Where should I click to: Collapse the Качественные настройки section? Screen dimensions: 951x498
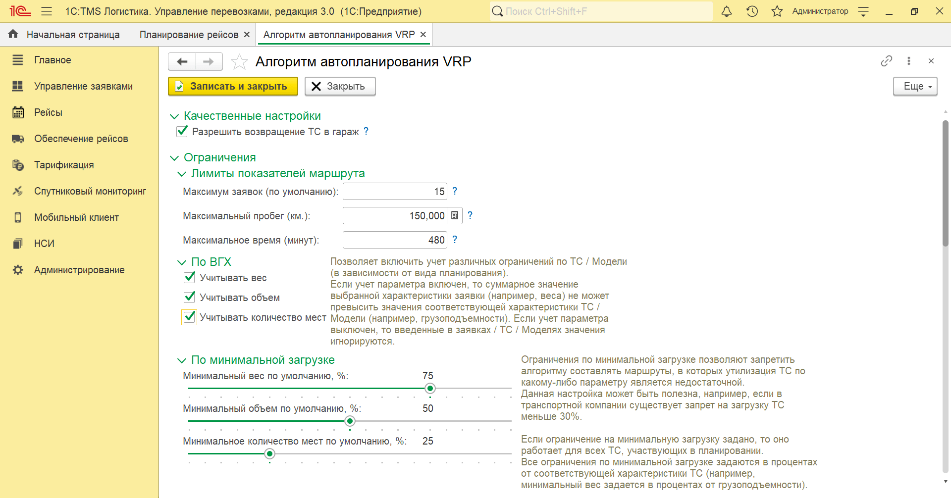pyautogui.click(x=174, y=116)
